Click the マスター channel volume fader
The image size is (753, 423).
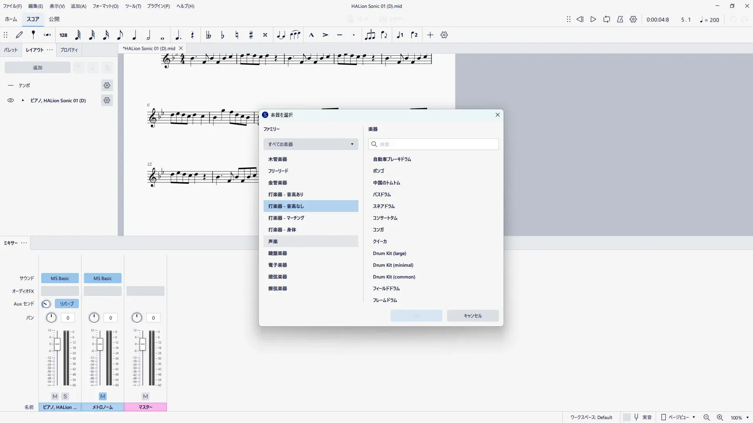[x=143, y=345]
